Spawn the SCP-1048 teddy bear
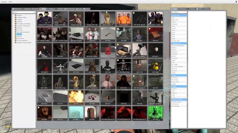 92,66
